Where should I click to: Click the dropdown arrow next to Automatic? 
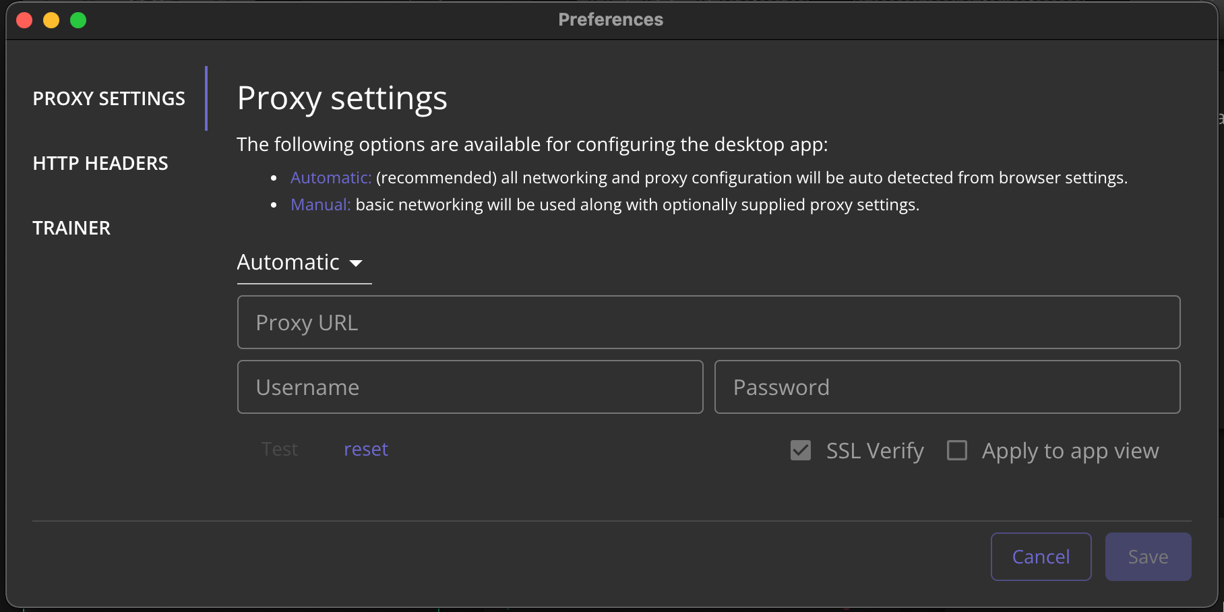[356, 263]
